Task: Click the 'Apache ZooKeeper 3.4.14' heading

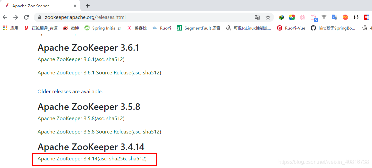Action: [x=91, y=147]
